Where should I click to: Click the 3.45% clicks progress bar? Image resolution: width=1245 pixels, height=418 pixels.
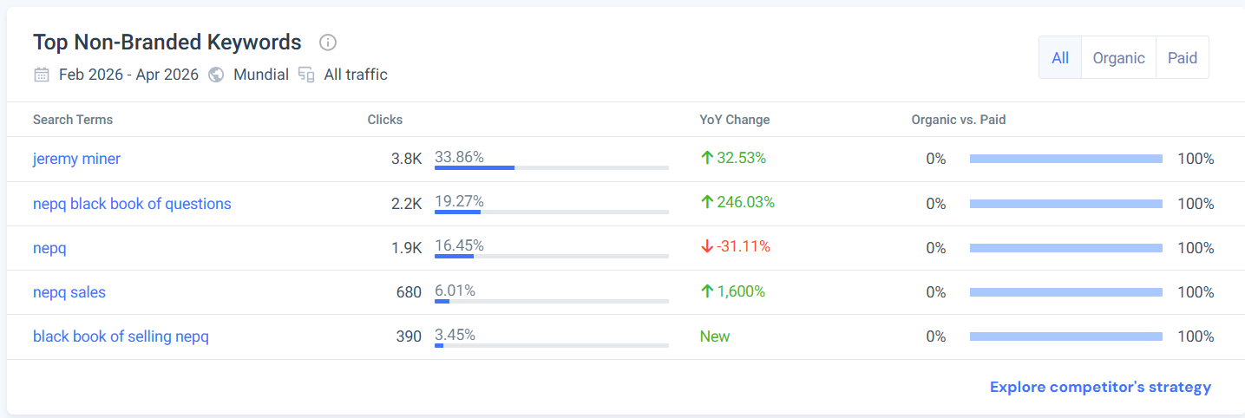[552, 345]
